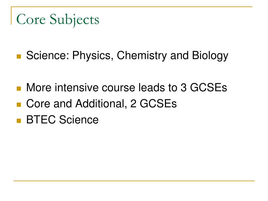
Task: Click the word Biology in first bullet
Action: pyautogui.click(x=210, y=56)
